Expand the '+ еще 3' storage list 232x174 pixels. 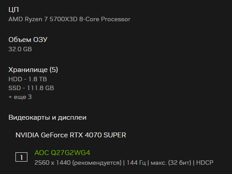(20, 97)
